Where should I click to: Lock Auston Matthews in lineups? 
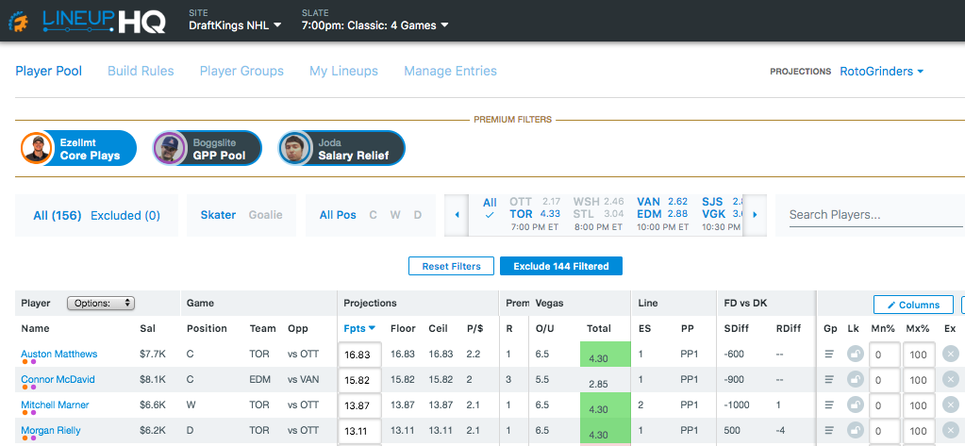point(855,355)
